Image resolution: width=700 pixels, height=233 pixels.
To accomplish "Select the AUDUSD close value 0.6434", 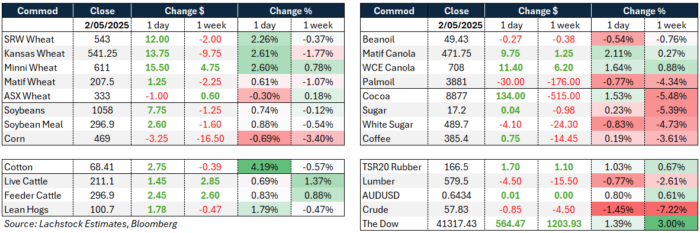I will click(x=459, y=195).
